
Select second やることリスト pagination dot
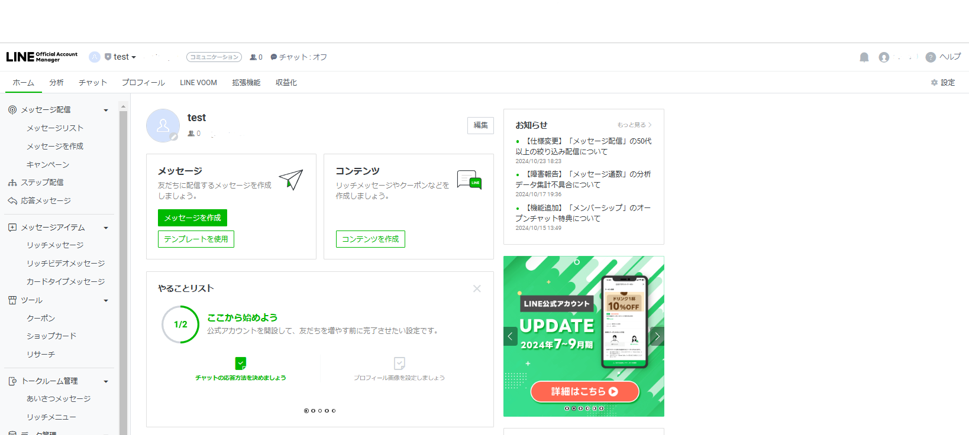pyautogui.click(x=314, y=411)
